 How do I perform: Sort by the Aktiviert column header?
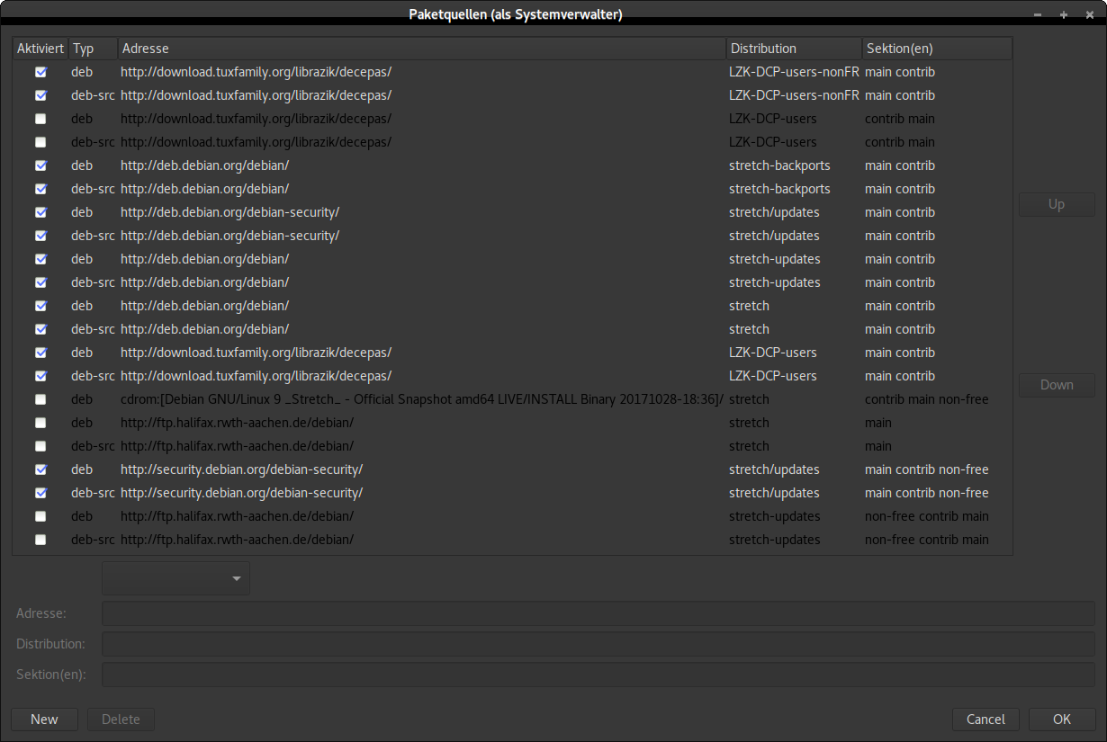pyautogui.click(x=40, y=49)
